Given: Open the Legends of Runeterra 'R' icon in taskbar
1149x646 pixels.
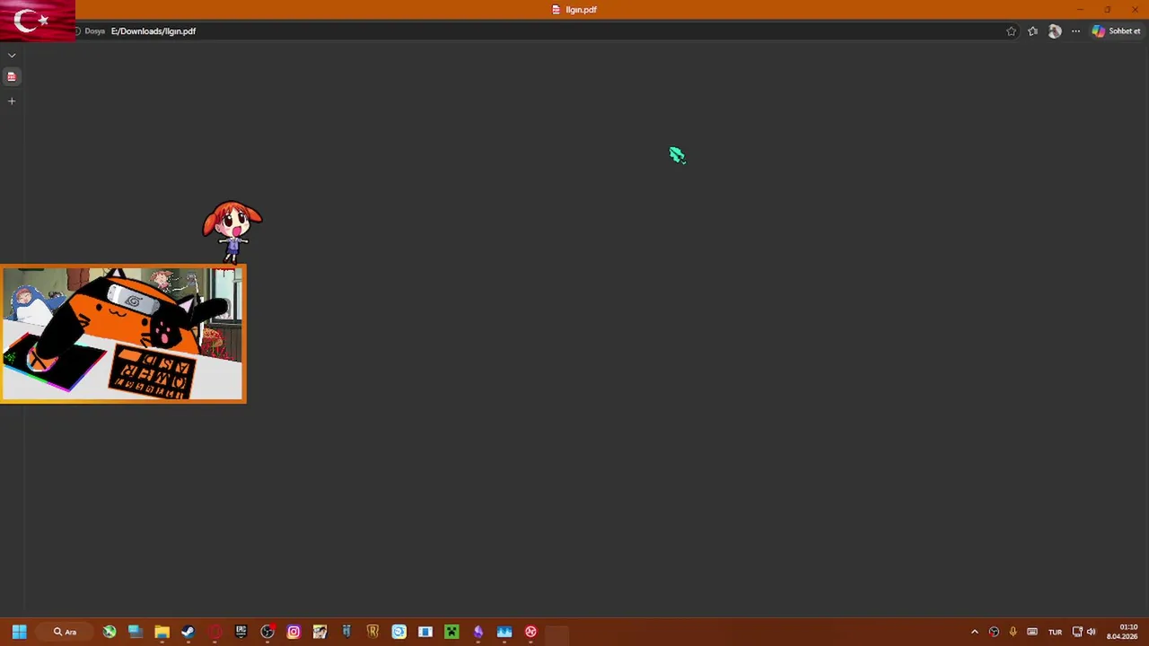Looking at the screenshot, I should 373,632.
